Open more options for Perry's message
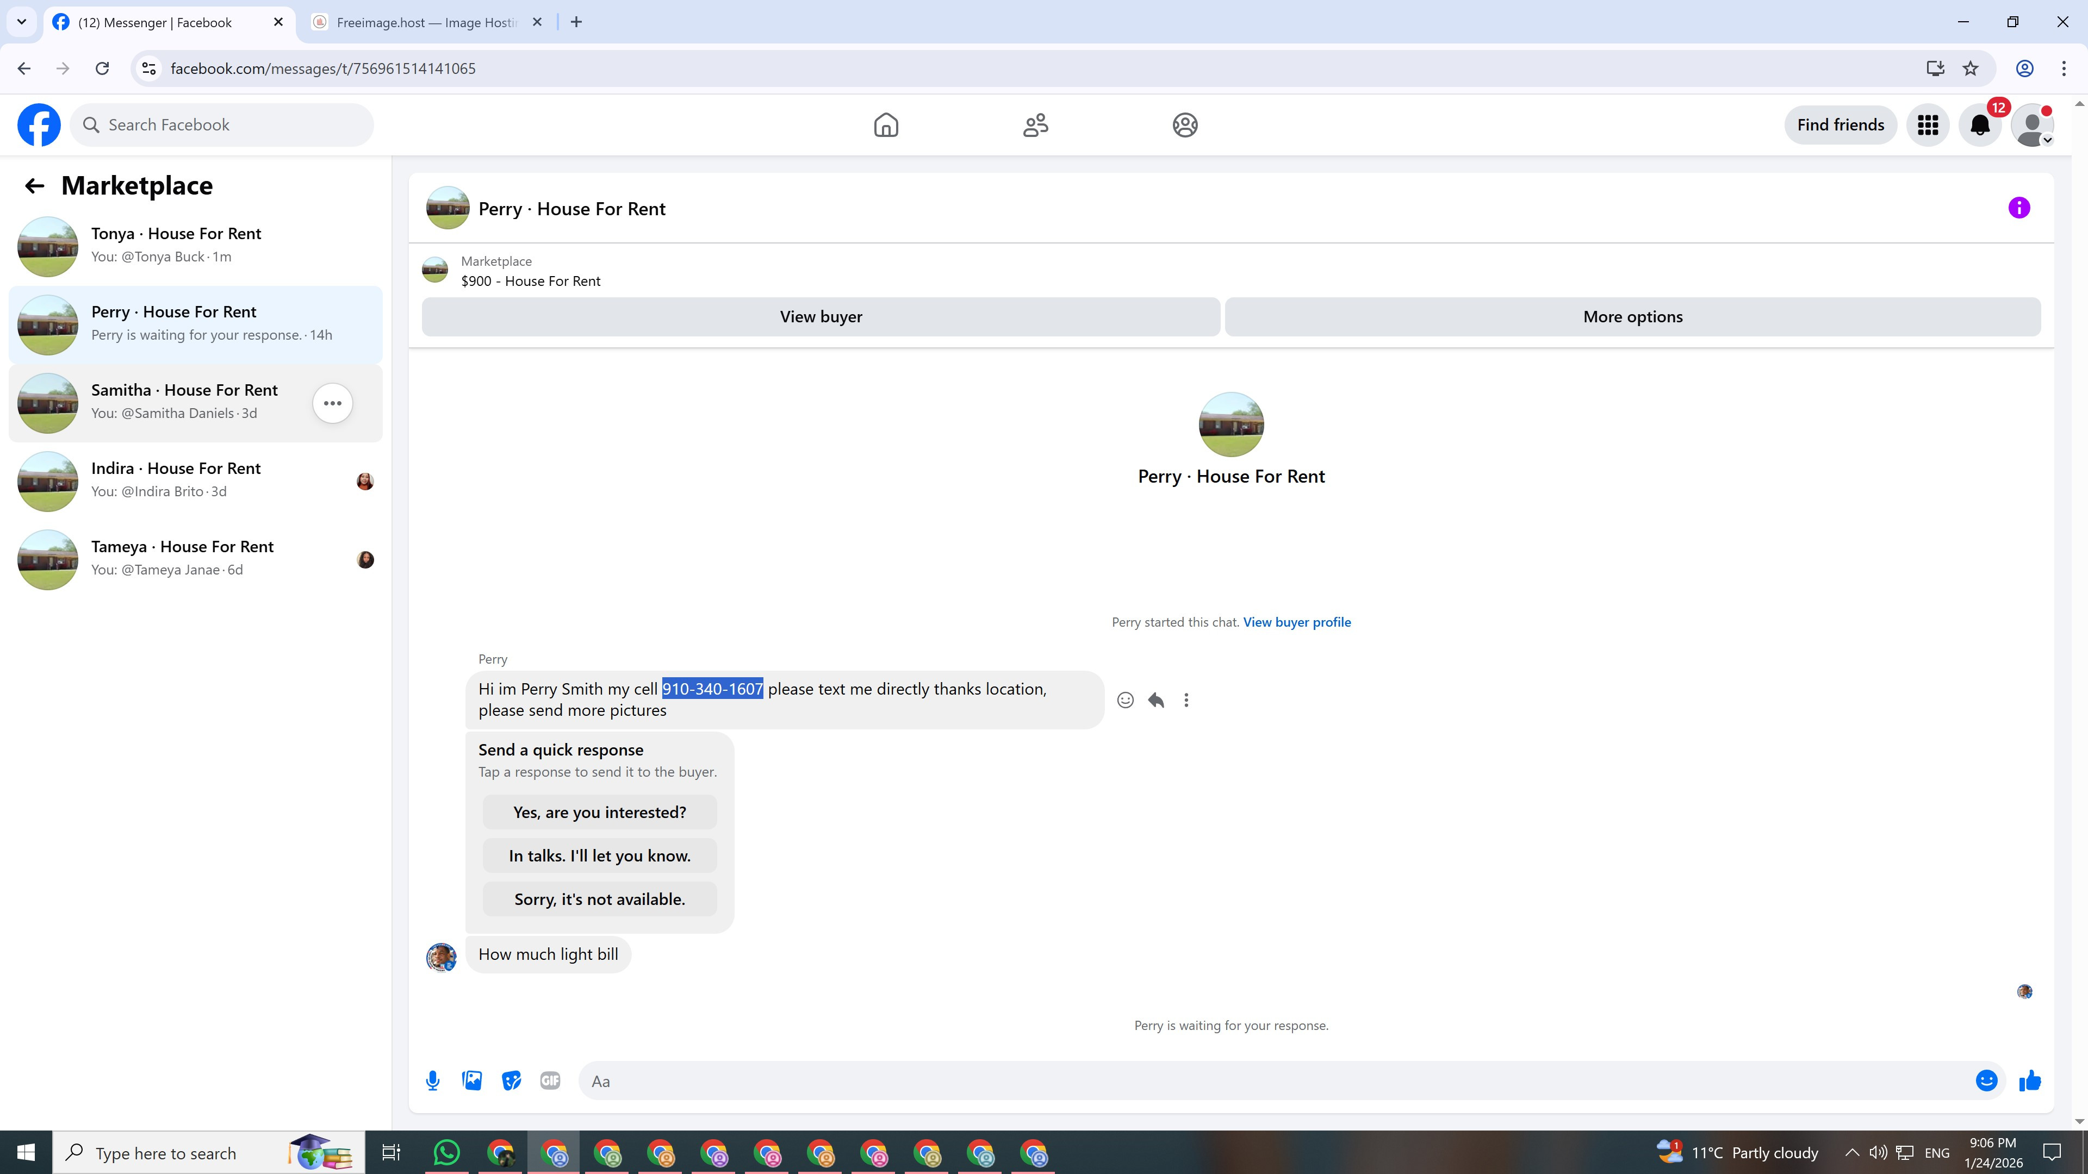Viewport: 2088px width, 1174px height. [1186, 700]
